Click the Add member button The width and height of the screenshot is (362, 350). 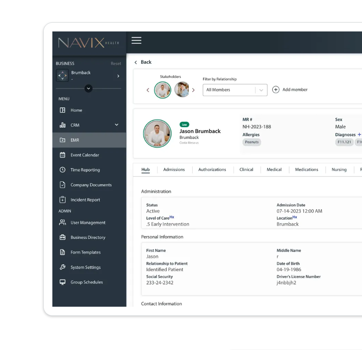pos(290,90)
